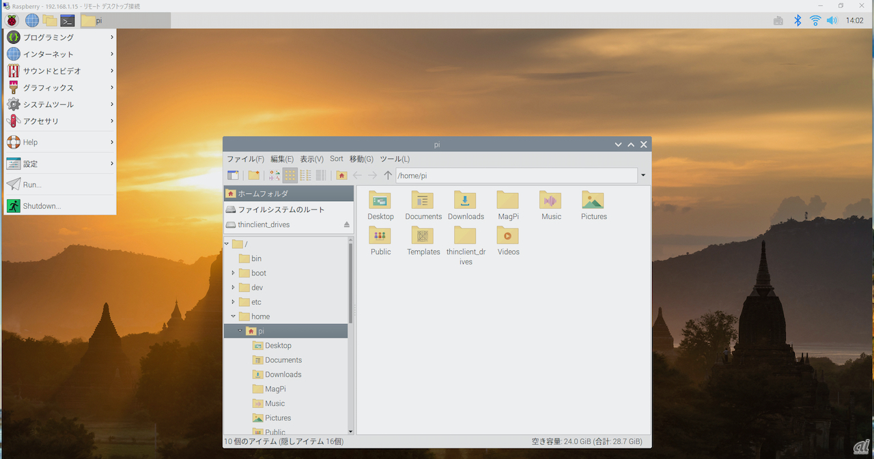
Task: Open the web browser globe launcher
Action: coord(32,20)
